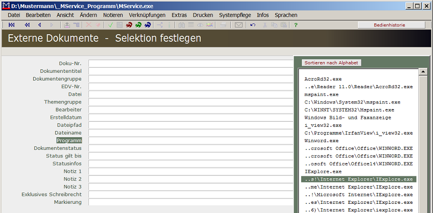
Task: Click the red squirrel toolbar icon
Action: click(x=129, y=25)
